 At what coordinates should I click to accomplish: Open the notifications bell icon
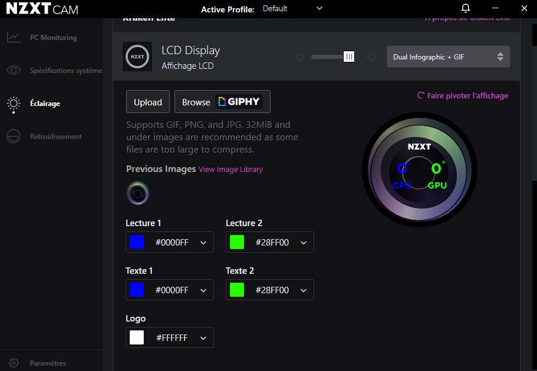click(x=466, y=8)
